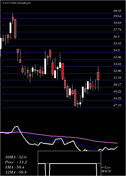Click the 'Price : 51.2' readout
This screenshot has width=126, height=176.
point(16,162)
